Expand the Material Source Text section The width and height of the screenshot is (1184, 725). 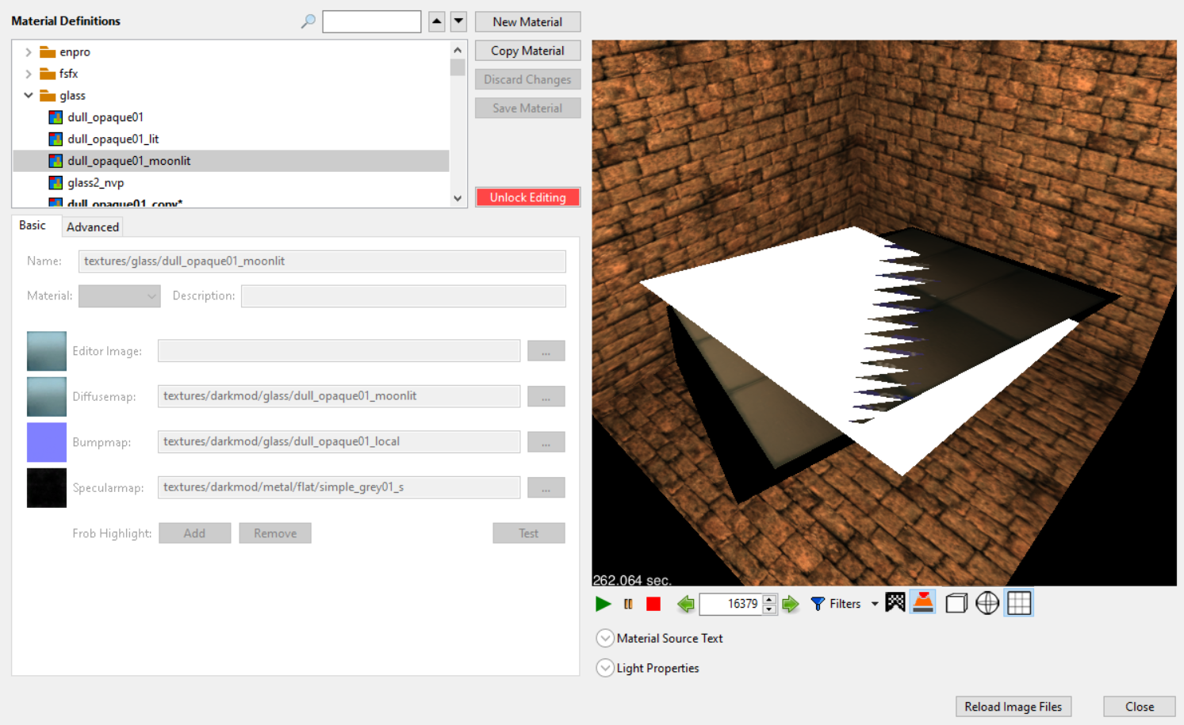[605, 638]
